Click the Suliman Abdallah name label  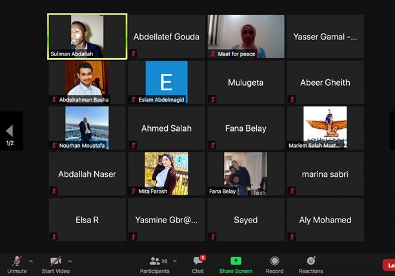click(72, 54)
